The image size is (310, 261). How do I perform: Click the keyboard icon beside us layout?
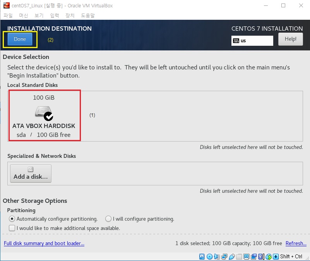click(236, 41)
